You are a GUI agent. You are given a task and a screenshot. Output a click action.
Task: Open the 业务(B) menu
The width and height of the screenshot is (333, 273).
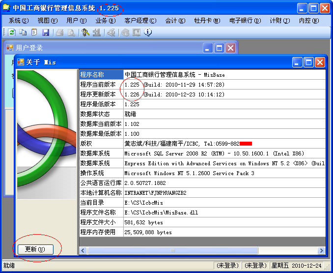(x=105, y=21)
